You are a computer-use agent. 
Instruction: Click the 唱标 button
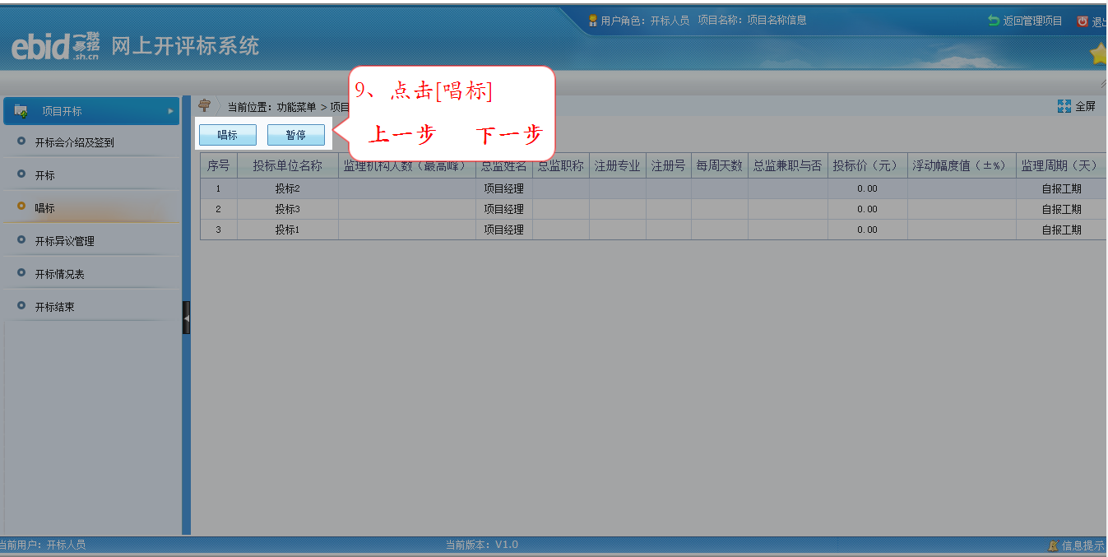[227, 135]
